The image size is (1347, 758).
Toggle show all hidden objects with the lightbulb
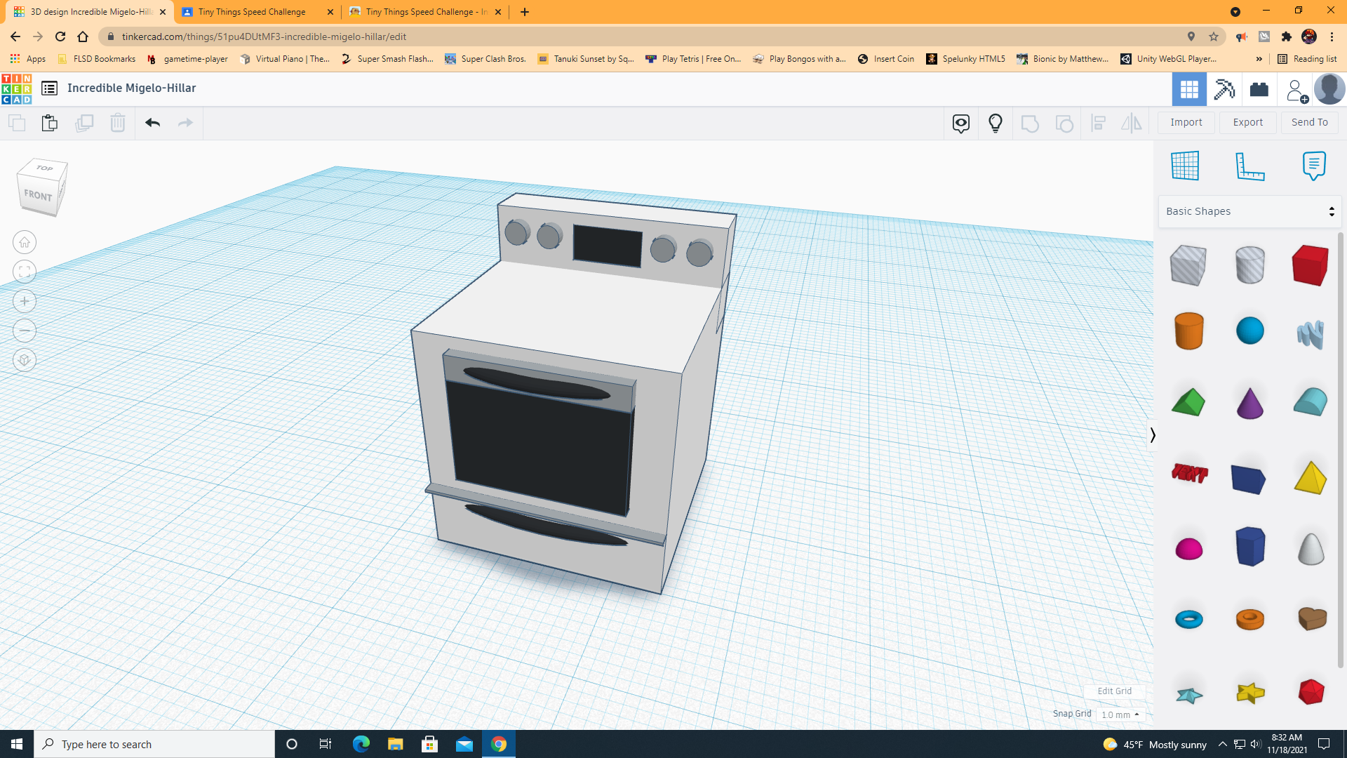coord(996,123)
